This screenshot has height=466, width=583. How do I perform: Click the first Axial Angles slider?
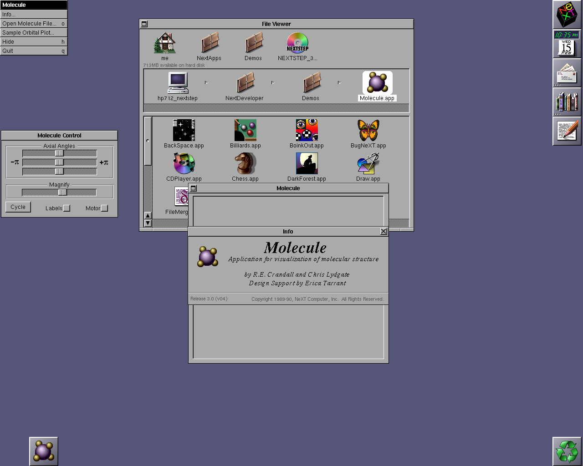[60, 153]
